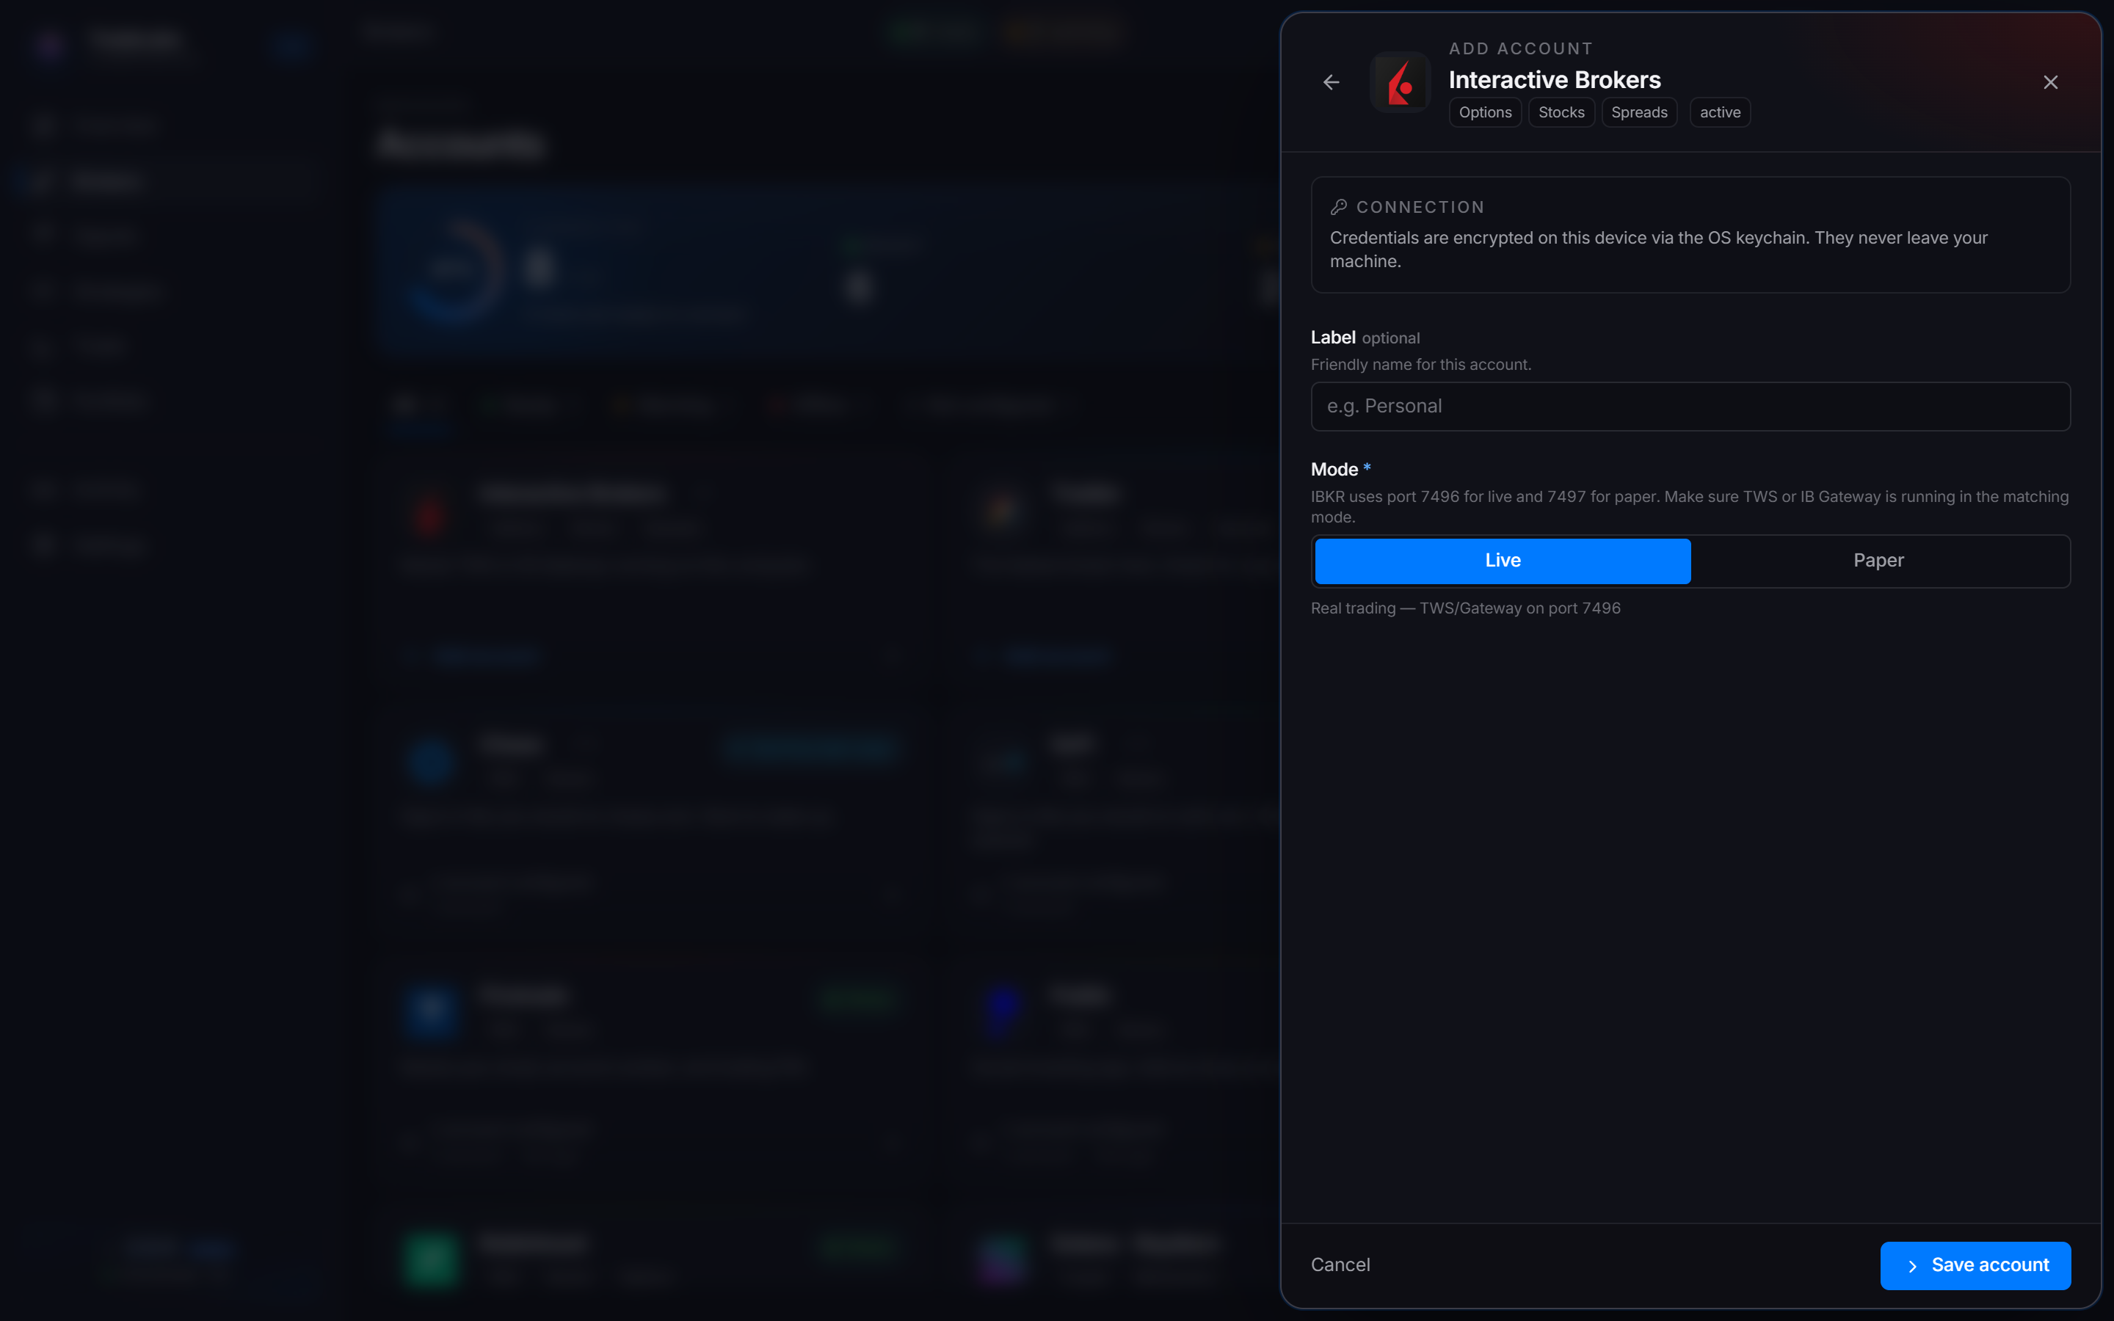The width and height of the screenshot is (2114, 1321).
Task: Click the active status tag
Action: pos(1719,112)
